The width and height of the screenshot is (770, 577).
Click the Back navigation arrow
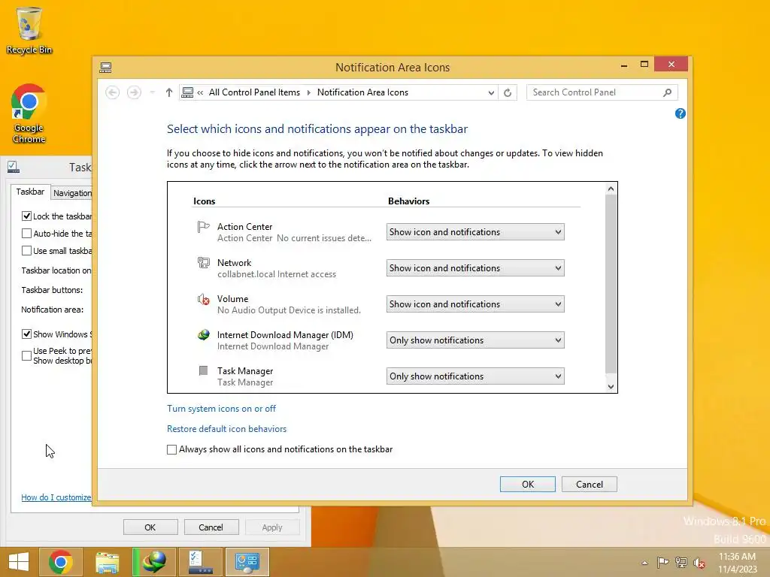(113, 92)
